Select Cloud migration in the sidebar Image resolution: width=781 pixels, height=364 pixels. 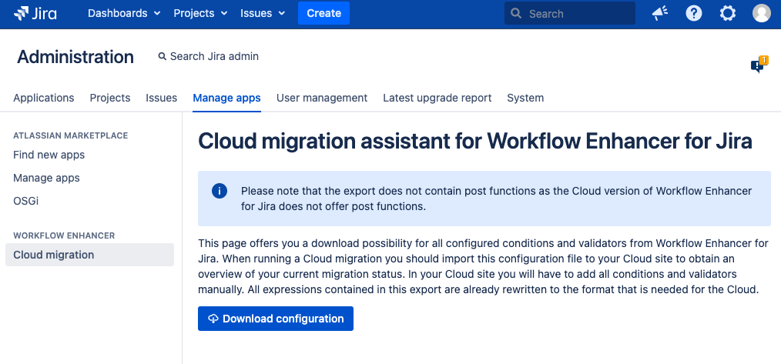89,255
